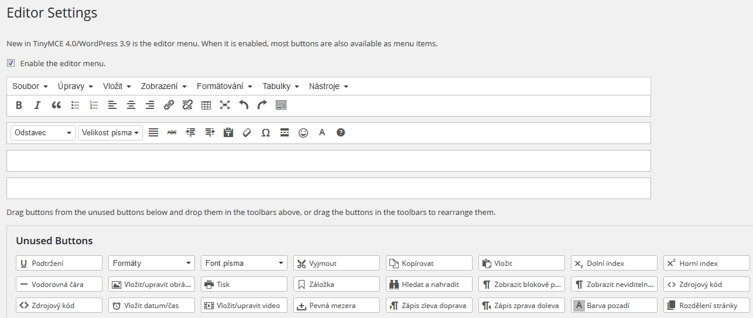This screenshot has height=318, width=753.
Task: Open the Nástroje menu
Action: click(328, 86)
